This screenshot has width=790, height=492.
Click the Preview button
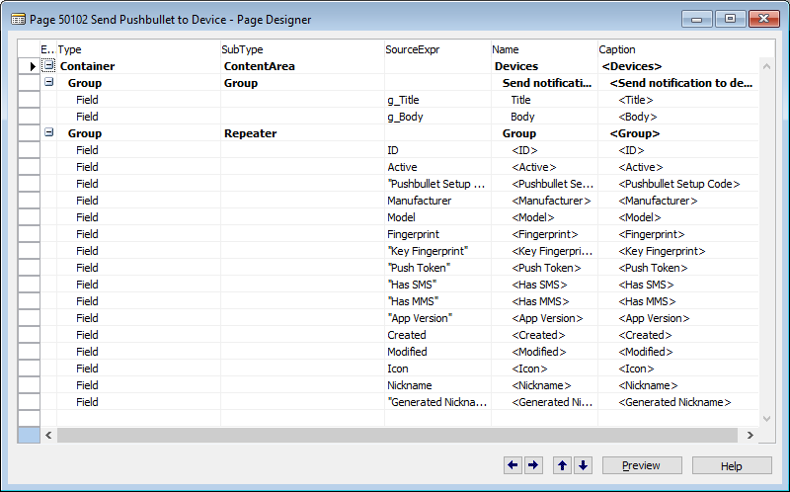[641, 465]
